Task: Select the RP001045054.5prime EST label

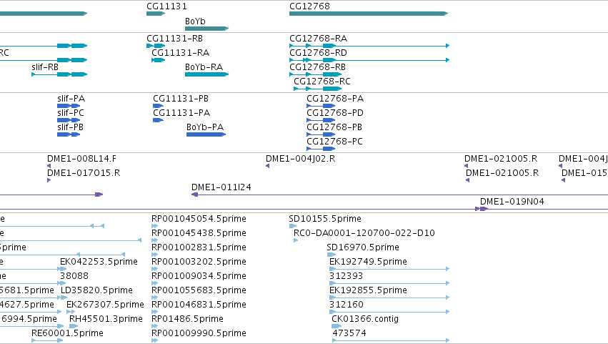Action: click(199, 219)
